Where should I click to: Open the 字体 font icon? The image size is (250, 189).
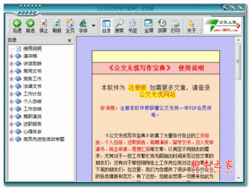[83, 23]
